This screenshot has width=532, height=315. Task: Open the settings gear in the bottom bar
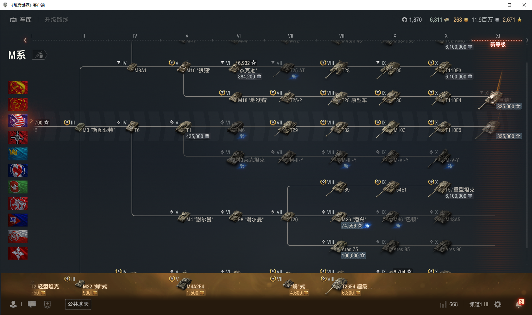[x=498, y=304]
